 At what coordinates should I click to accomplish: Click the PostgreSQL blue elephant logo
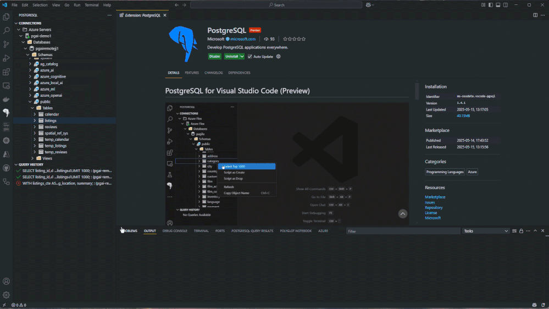point(184,44)
